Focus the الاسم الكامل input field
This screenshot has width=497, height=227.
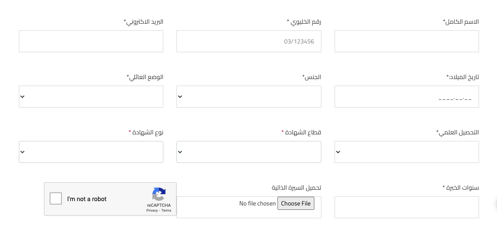click(407, 41)
